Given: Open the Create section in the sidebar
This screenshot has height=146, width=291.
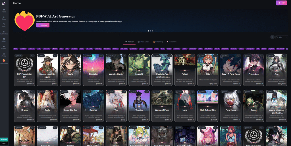Looking at the screenshot, I should [x=4, y=18].
